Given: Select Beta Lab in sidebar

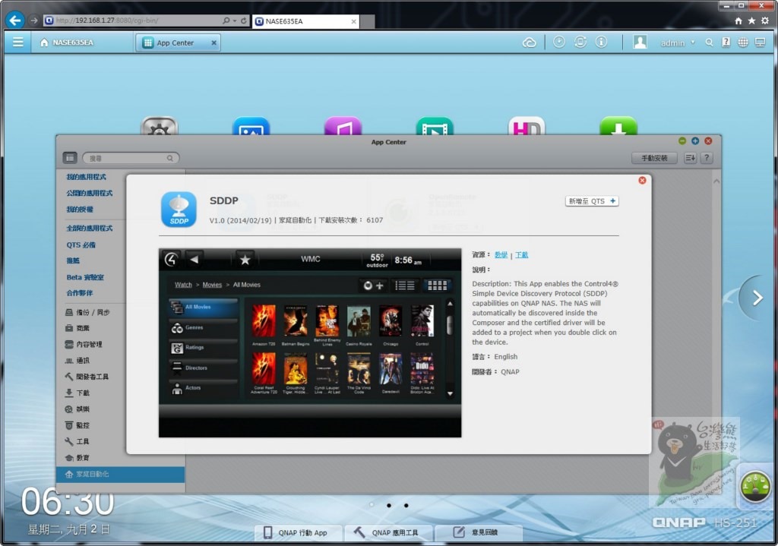Looking at the screenshot, I should 85,277.
